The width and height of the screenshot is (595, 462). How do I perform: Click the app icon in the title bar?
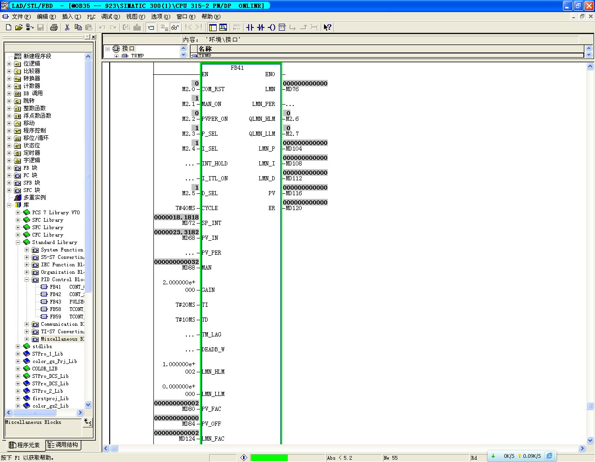click(5, 6)
